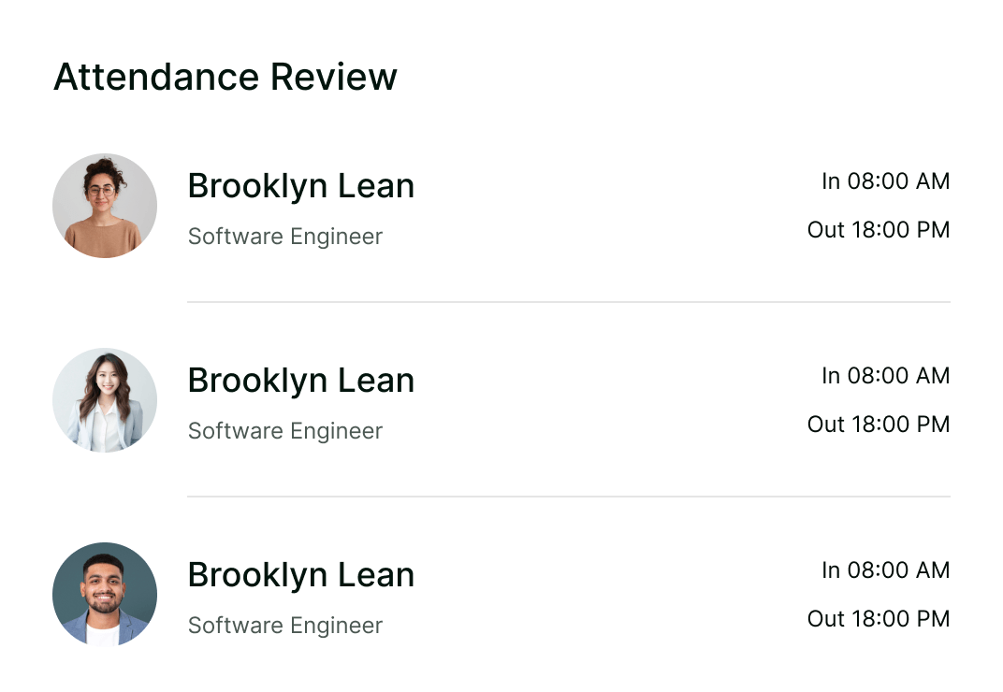The image size is (1003, 692).
Task: Click the avatar of woman wearing glasses
Action: (x=105, y=206)
